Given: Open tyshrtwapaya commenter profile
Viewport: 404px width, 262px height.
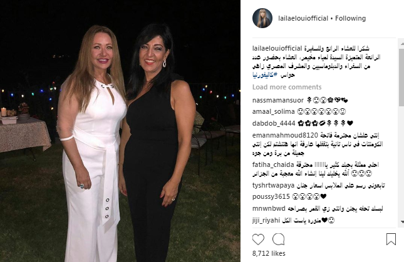Looking at the screenshot, I should (x=273, y=185).
